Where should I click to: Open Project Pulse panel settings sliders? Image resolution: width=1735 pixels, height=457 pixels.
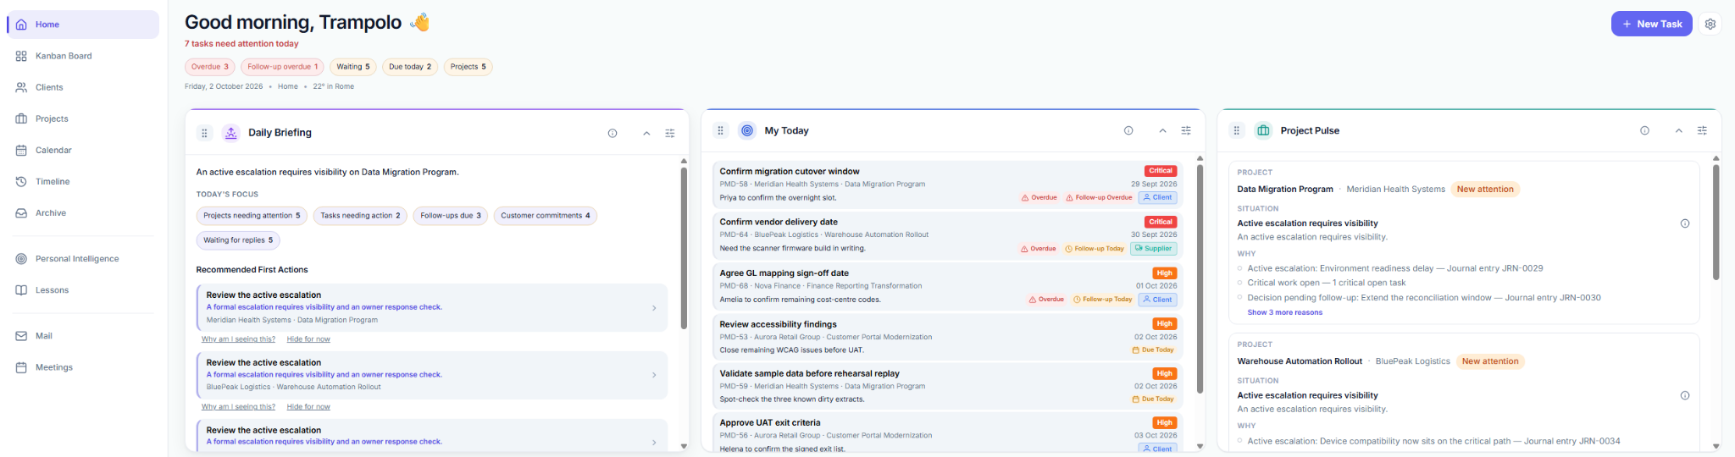point(1702,130)
